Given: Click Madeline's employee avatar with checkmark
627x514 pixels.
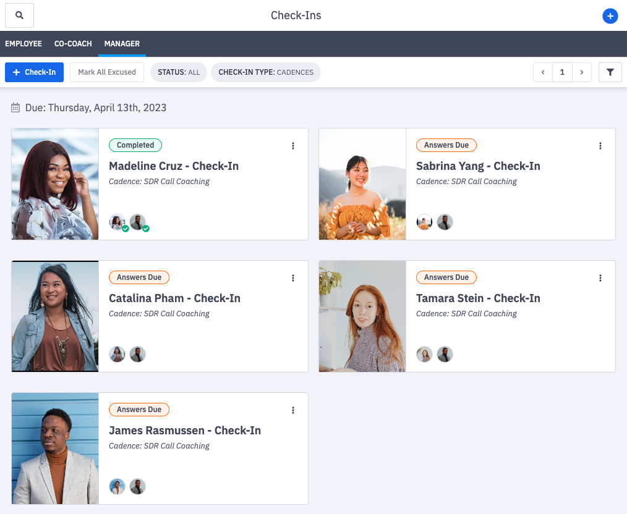Looking at the screenshot, I should point(117,222).
